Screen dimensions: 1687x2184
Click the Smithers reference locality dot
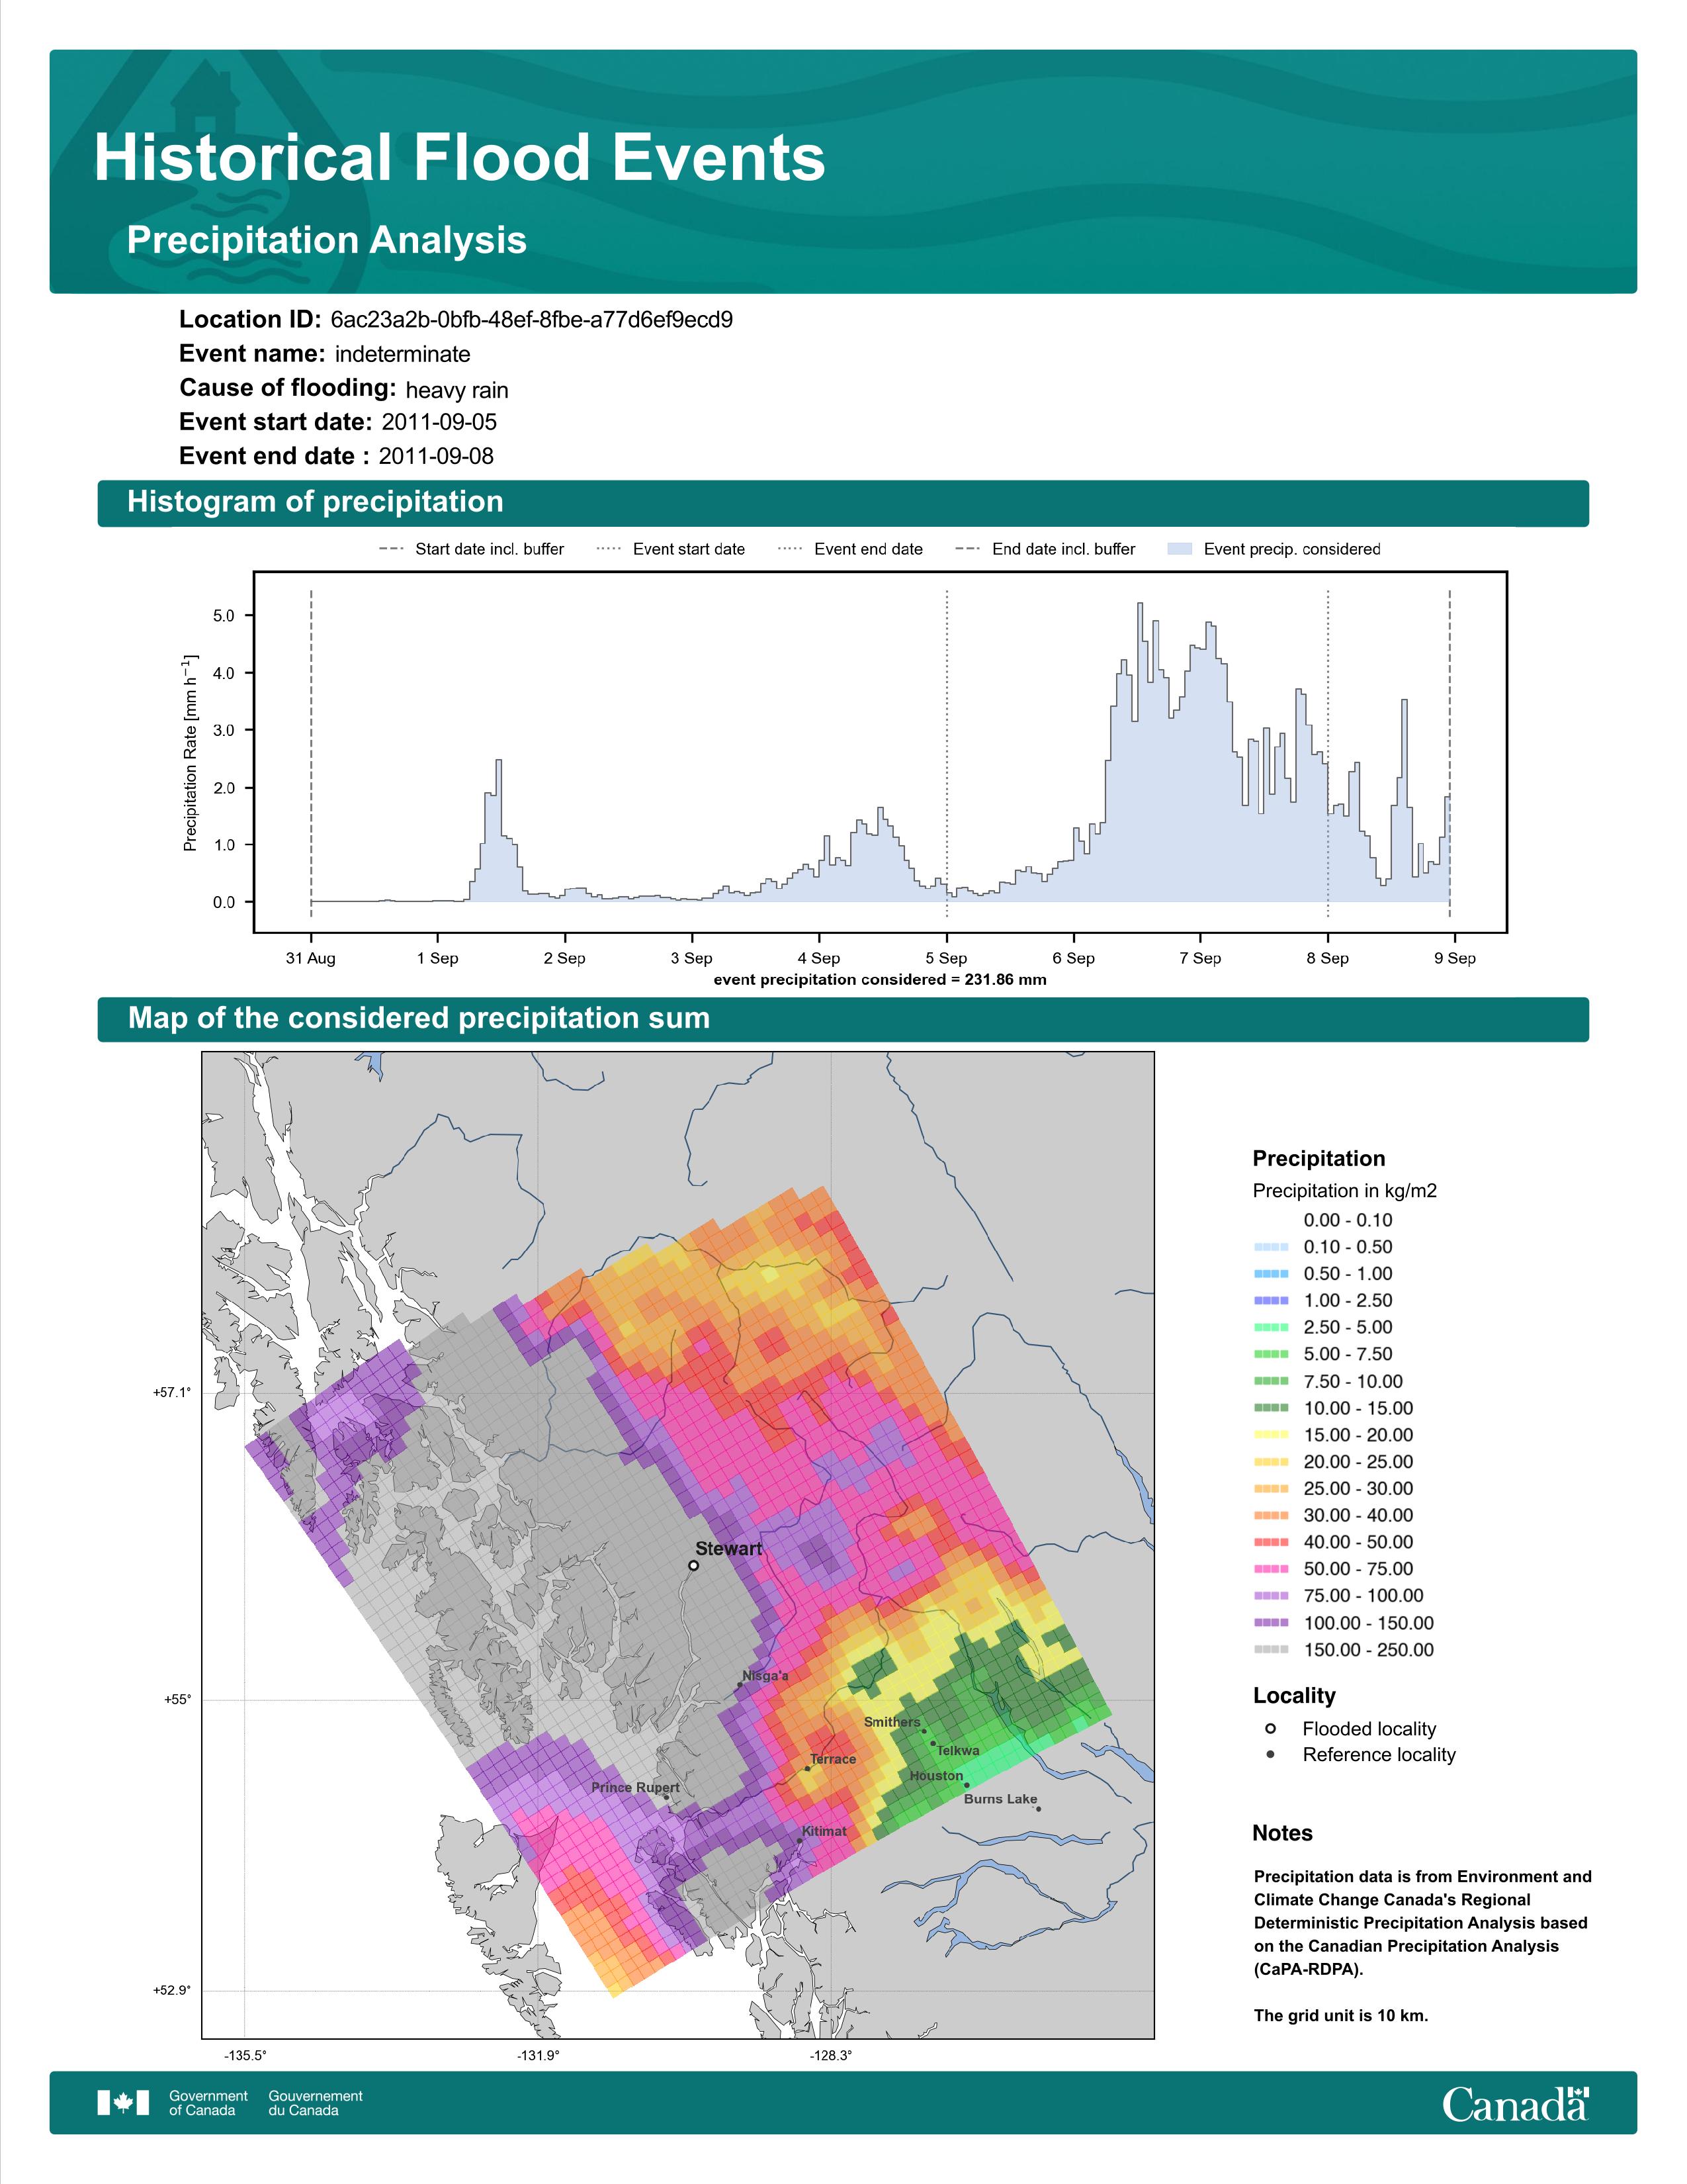pyautogui.click(x=924, y=1731)
